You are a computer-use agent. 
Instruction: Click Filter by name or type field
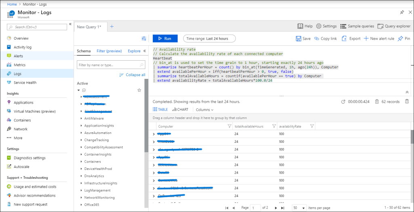point(111,65)
